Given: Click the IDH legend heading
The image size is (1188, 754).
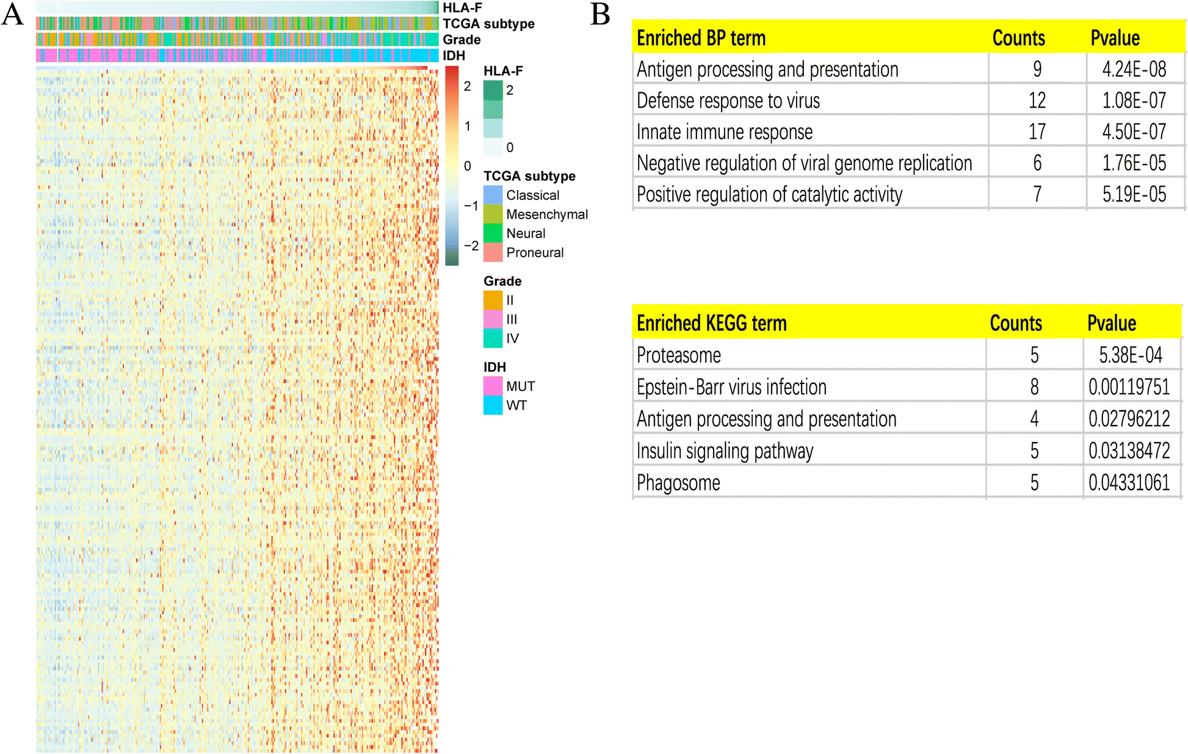Looking at the screenshot, I should 494,367.
